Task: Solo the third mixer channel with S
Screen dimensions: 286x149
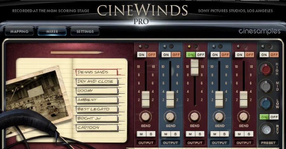Action: pos(200,134)
